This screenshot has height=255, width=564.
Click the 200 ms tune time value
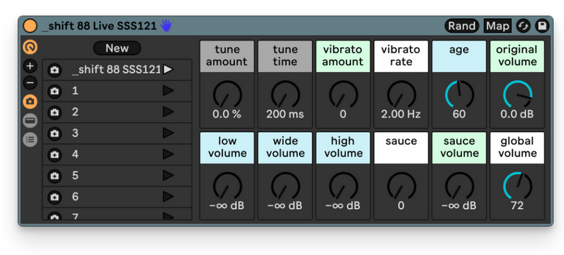(285, 115)
